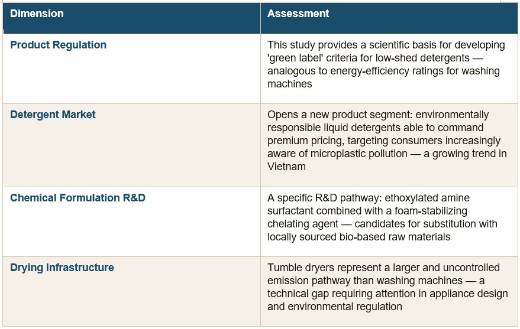
Task: Select the Drying Infrastructure row label
Action: [62, 268]
